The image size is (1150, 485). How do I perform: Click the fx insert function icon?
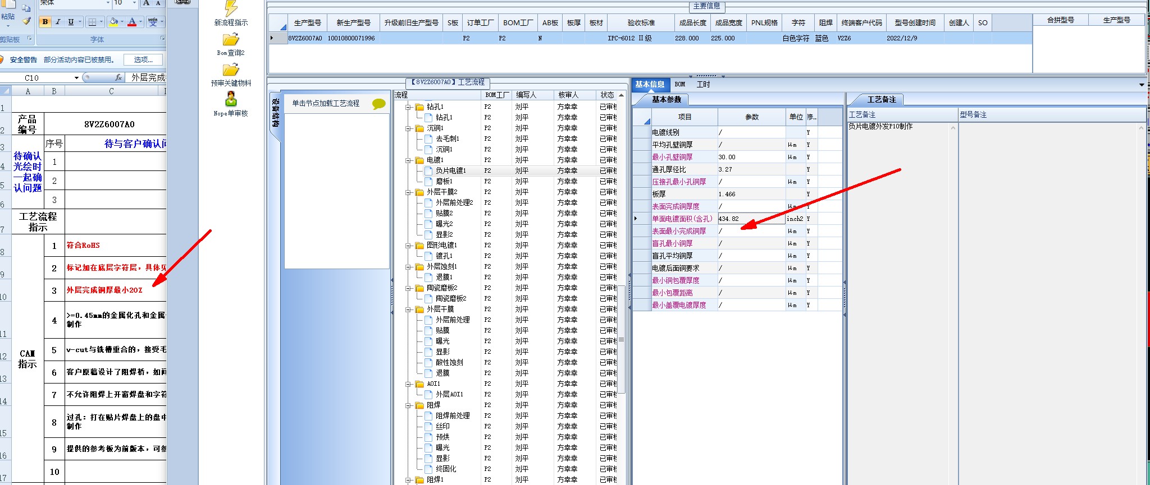[x=118, y=77]
